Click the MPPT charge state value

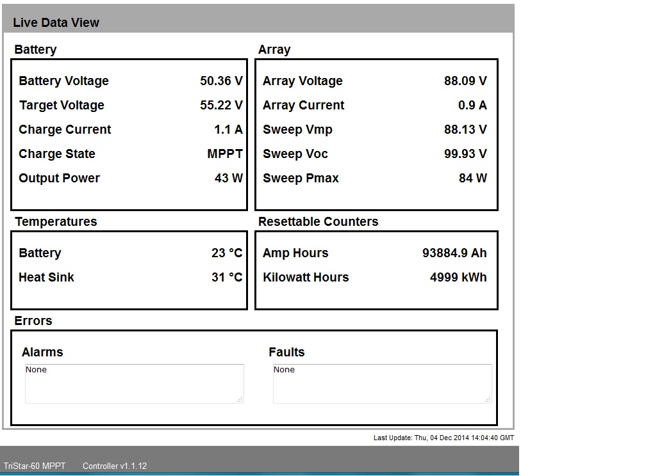[225, 154]
